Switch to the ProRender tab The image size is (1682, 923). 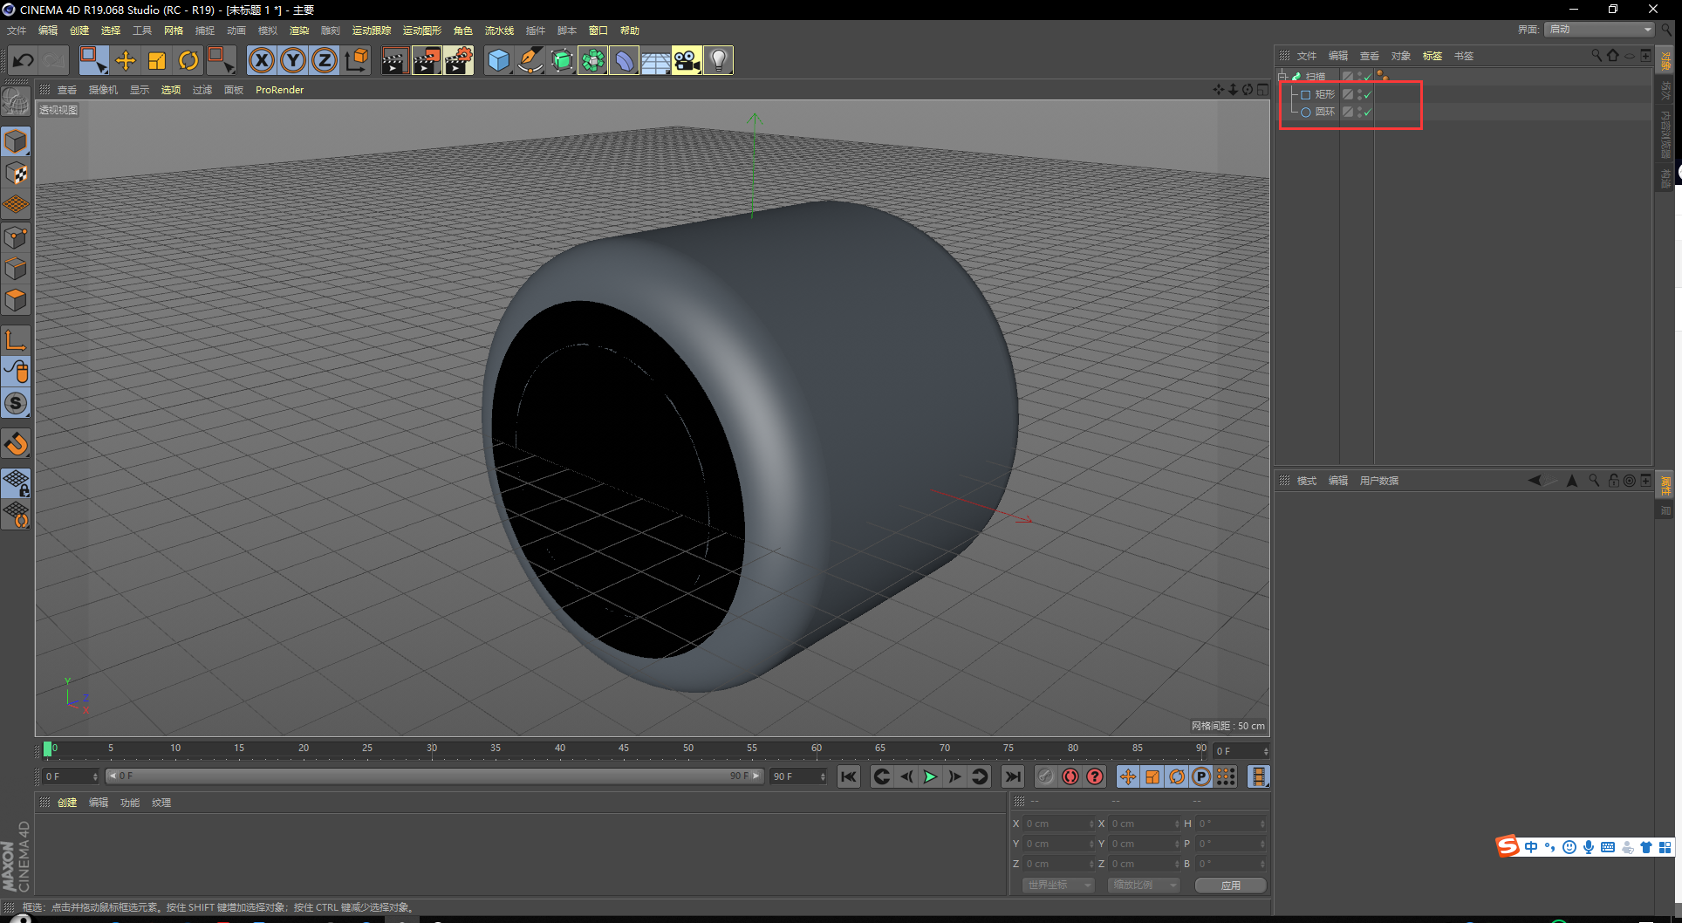tap(279, 89)
